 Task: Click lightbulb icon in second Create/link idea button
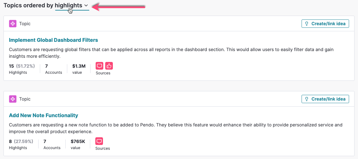(307, 99)
